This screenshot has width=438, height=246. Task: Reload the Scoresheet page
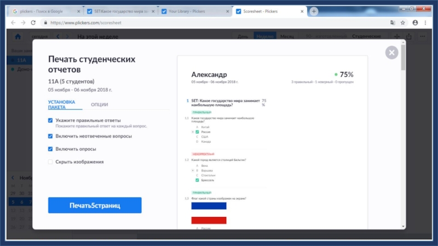coord(33,23)
